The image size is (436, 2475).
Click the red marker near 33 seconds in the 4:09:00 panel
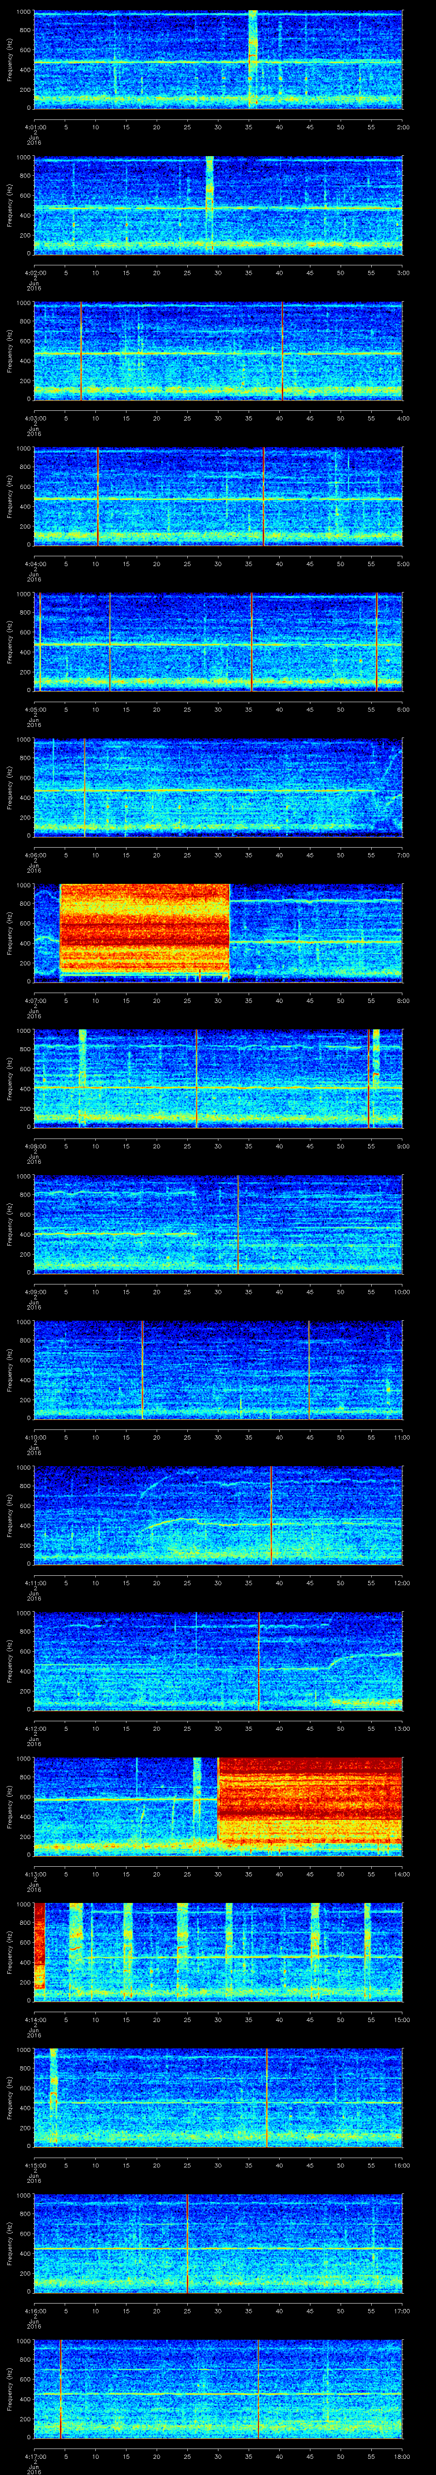pyautogui.click(x=238, y=1223)
